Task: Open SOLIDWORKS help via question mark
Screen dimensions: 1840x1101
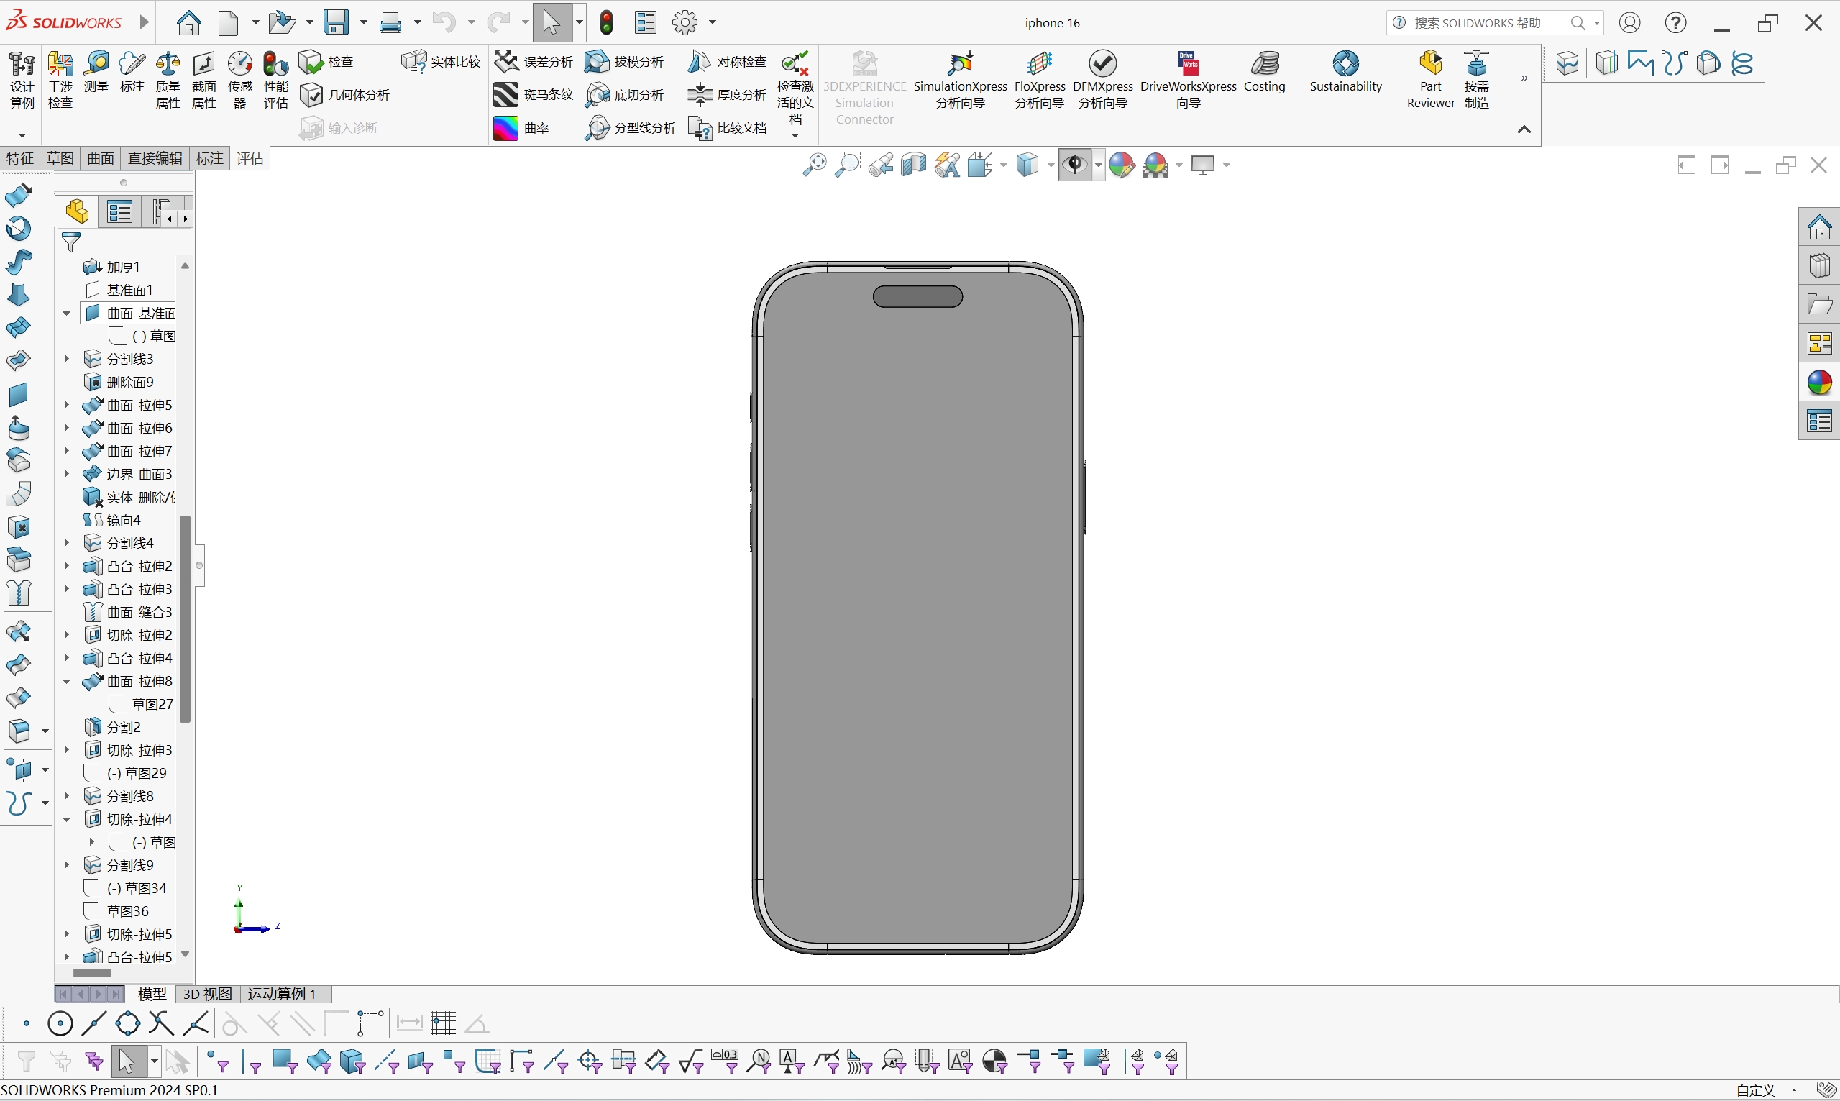Action: pos(1675,22)
